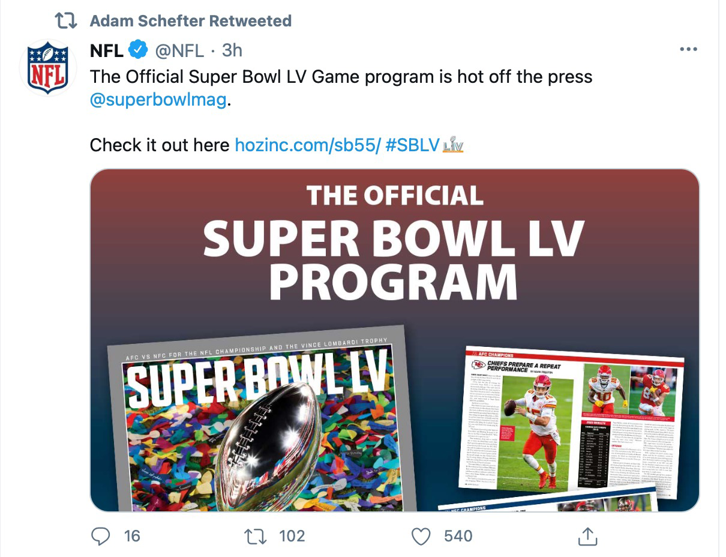Click the Super Bowl LV emoji icon after hashtag
Viewport: 726px width, 557px height.
click(x=452, y=146)
